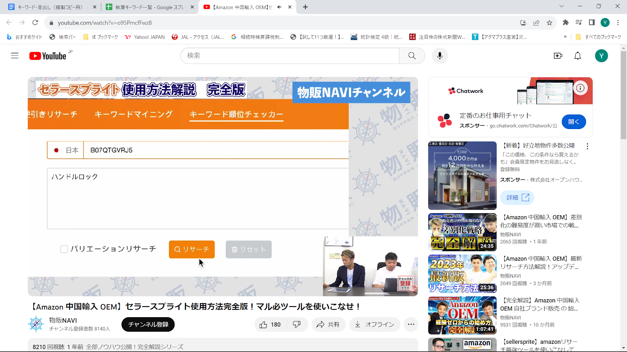Click the キーワードマイニング tab in the video

tap(133, 114)
